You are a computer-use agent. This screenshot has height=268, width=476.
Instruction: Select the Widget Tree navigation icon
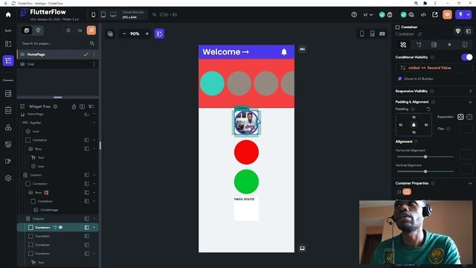point(8,61)
